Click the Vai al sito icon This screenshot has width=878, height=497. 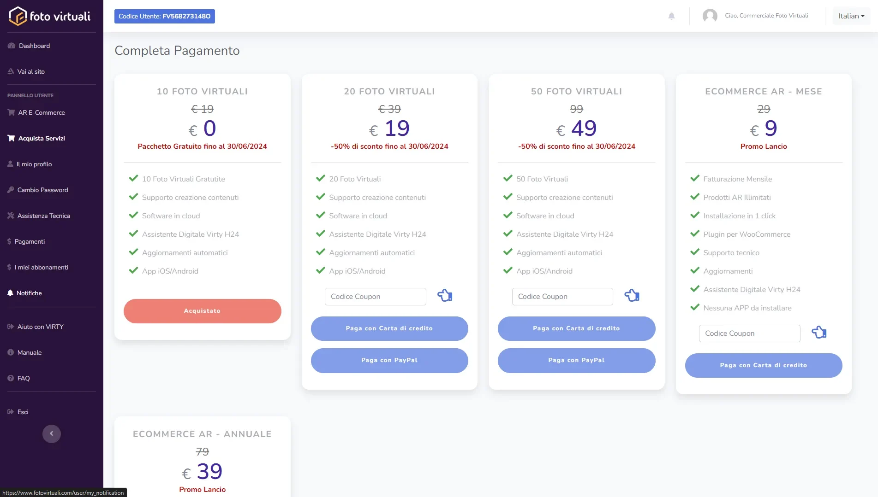[11, 71]
